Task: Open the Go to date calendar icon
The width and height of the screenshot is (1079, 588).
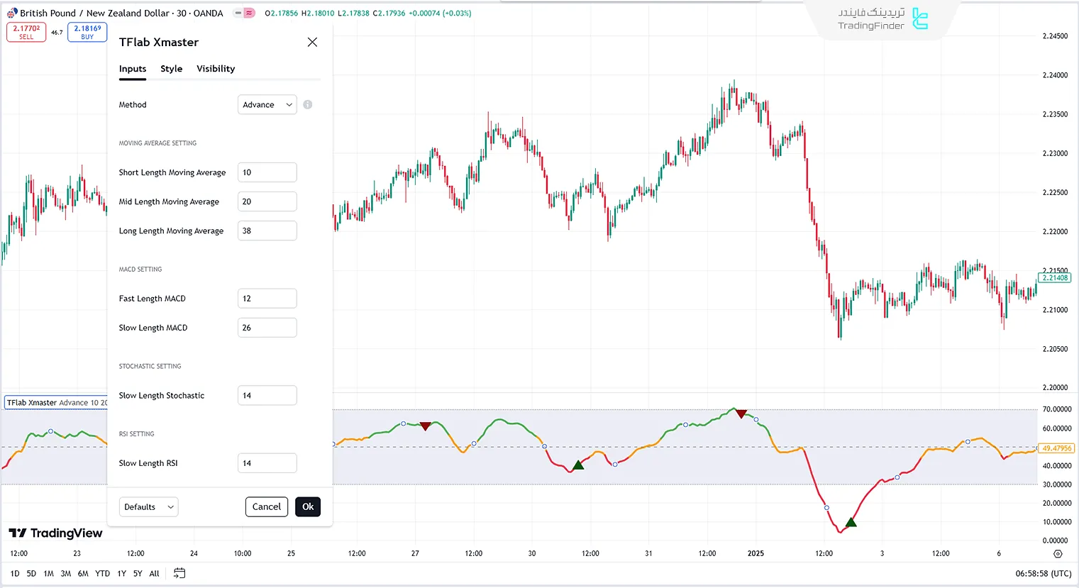Action: click(179, 573)
